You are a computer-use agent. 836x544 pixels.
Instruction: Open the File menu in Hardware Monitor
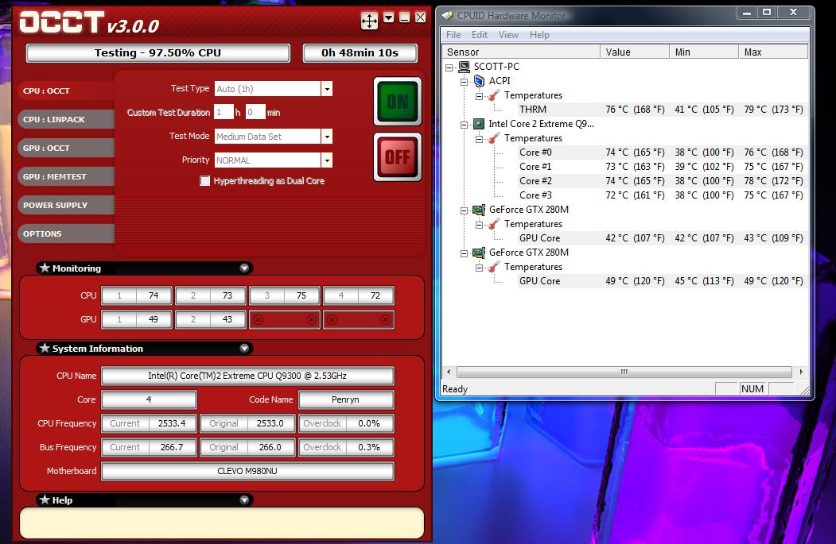tap(453, 35)
